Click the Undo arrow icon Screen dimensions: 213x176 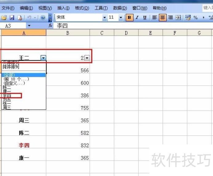[x=29, y=18]
